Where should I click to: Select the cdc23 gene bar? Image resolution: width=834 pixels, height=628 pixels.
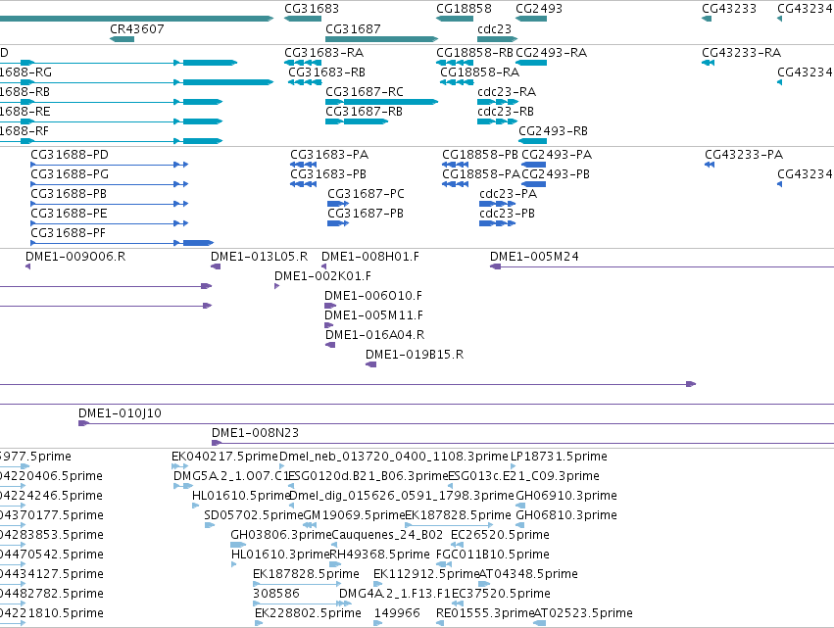(497, 39)
